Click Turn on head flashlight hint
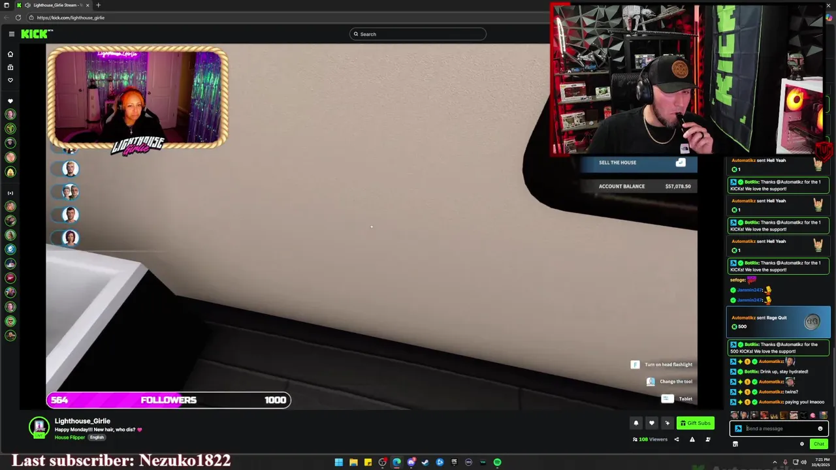This screenshot has height=470, width=836. tap(662, 364)
